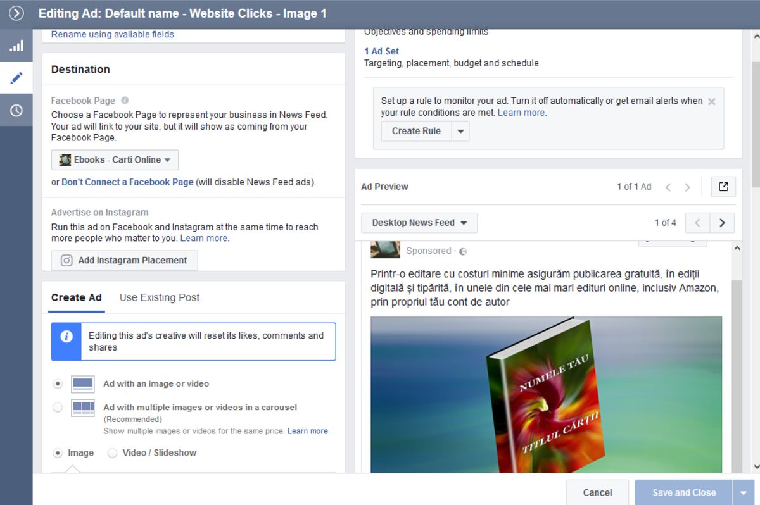This screenshot has height=505, width=760.
Task: Choose the Video / Slideshow radio button
Action: pos(112,453)
